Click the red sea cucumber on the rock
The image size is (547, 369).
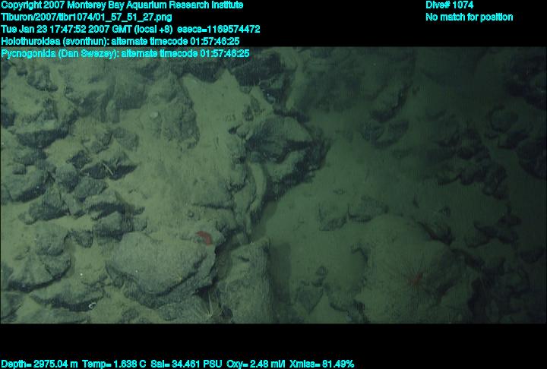click(204, 238)
